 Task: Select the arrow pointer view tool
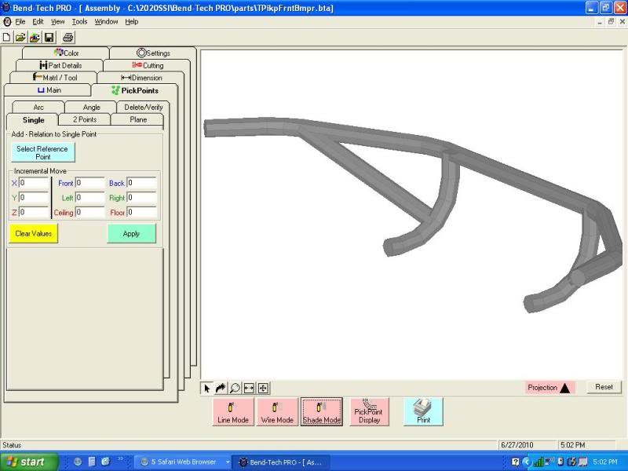(x=207, y=388)
